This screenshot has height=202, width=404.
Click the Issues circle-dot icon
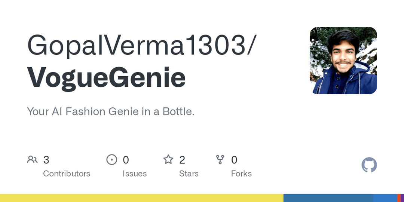click(x=111, y=160)
